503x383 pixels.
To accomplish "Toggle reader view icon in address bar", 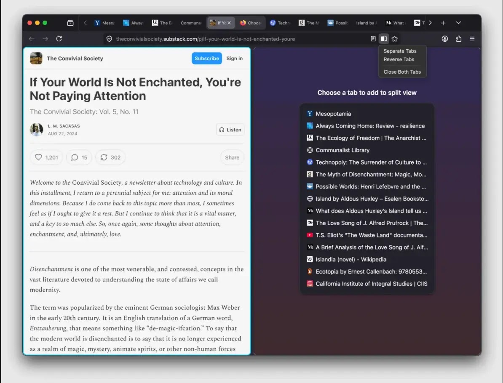I will (x=373, y=39).
